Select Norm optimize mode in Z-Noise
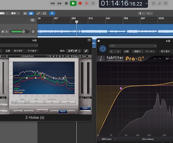The width and height of the screenshot is (173, 143). (63, 111)
